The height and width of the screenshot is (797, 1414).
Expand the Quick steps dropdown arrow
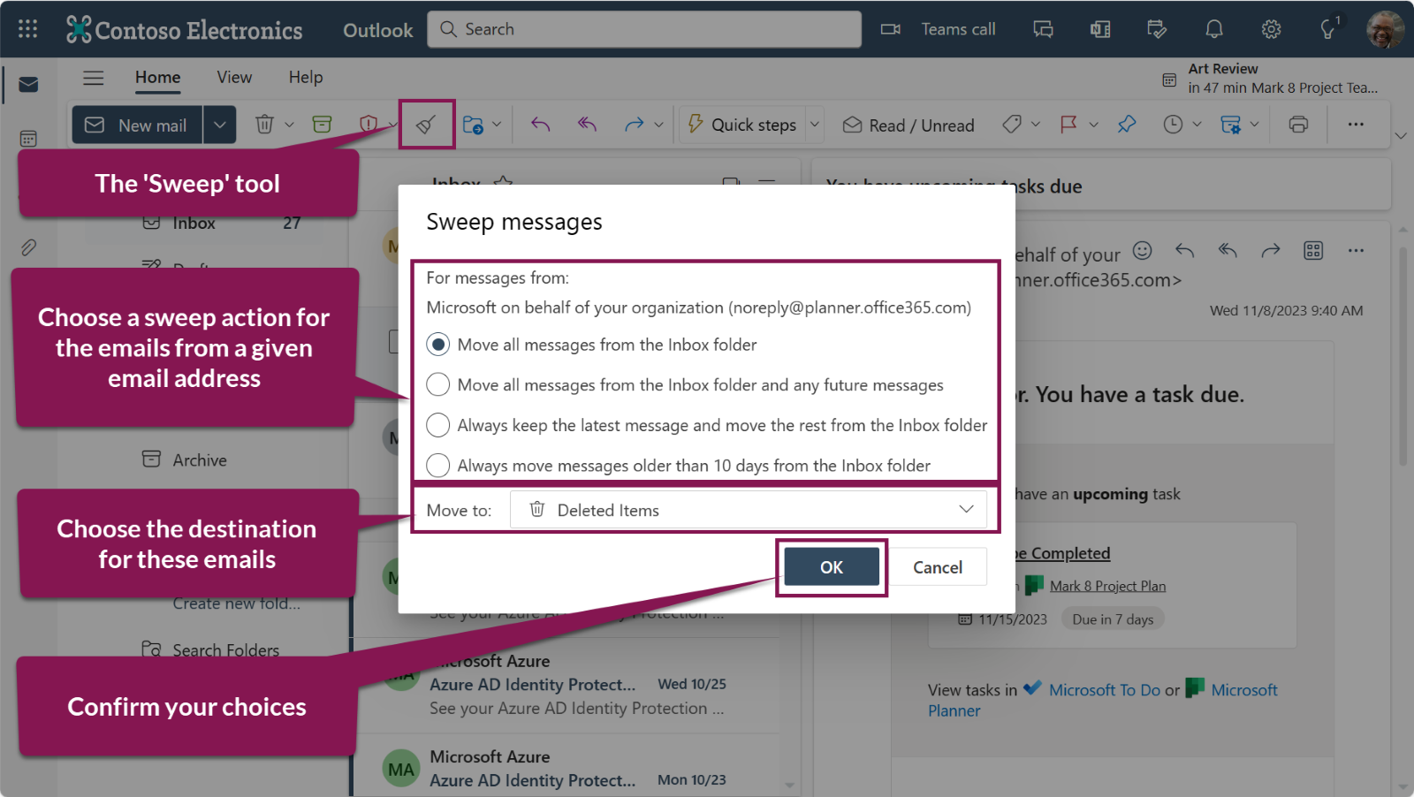815,125
